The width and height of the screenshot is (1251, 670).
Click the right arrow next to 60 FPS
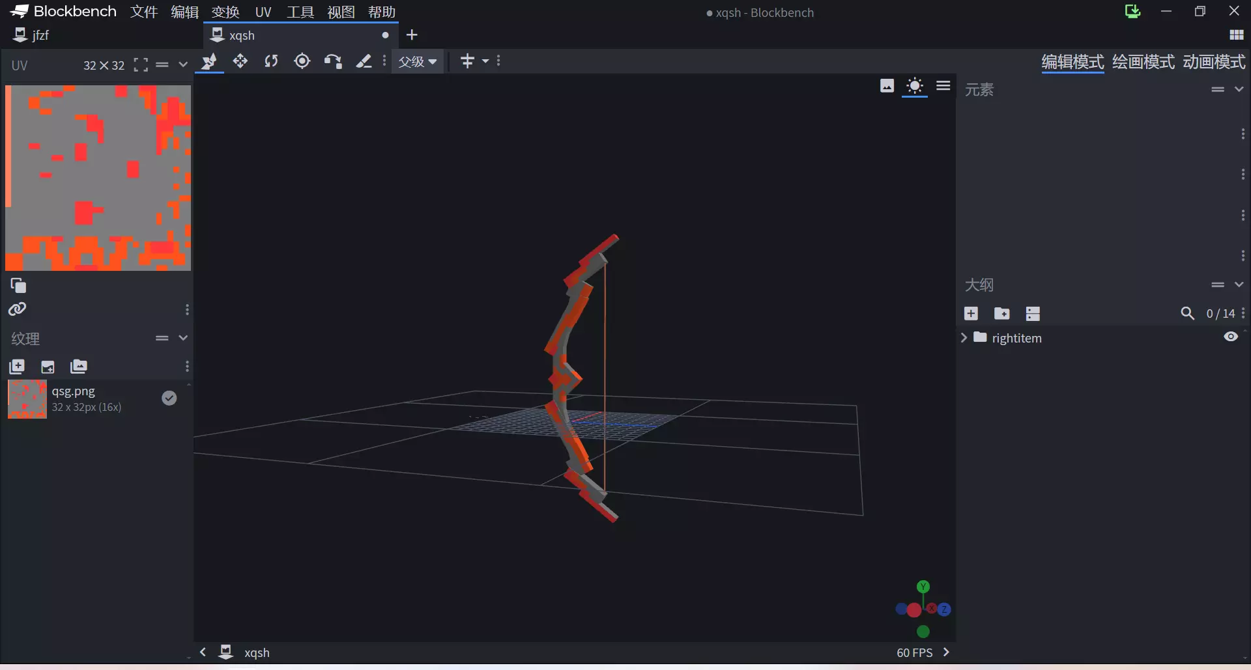[946, 652]
